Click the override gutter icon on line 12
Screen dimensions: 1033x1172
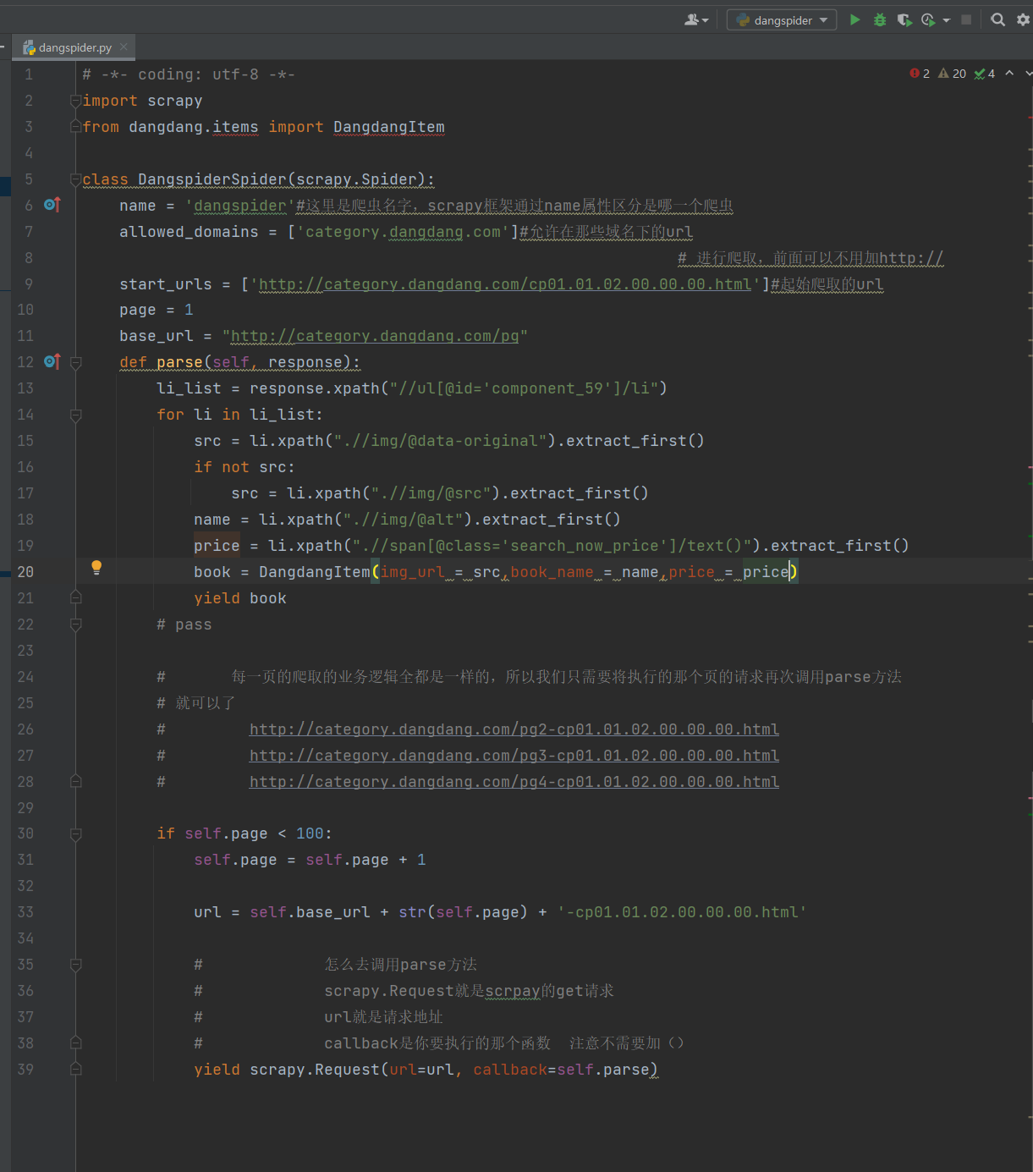click(52, 362)
